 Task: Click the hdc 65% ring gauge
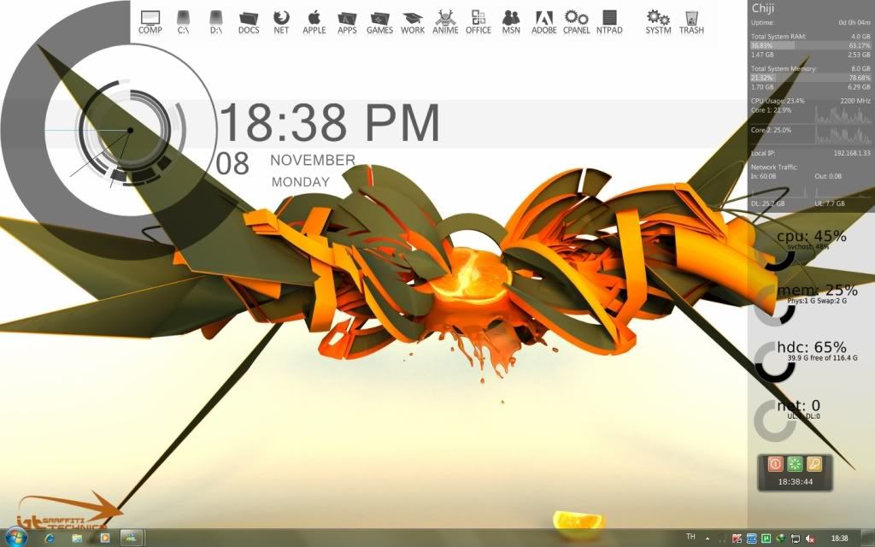click(774, 362)
